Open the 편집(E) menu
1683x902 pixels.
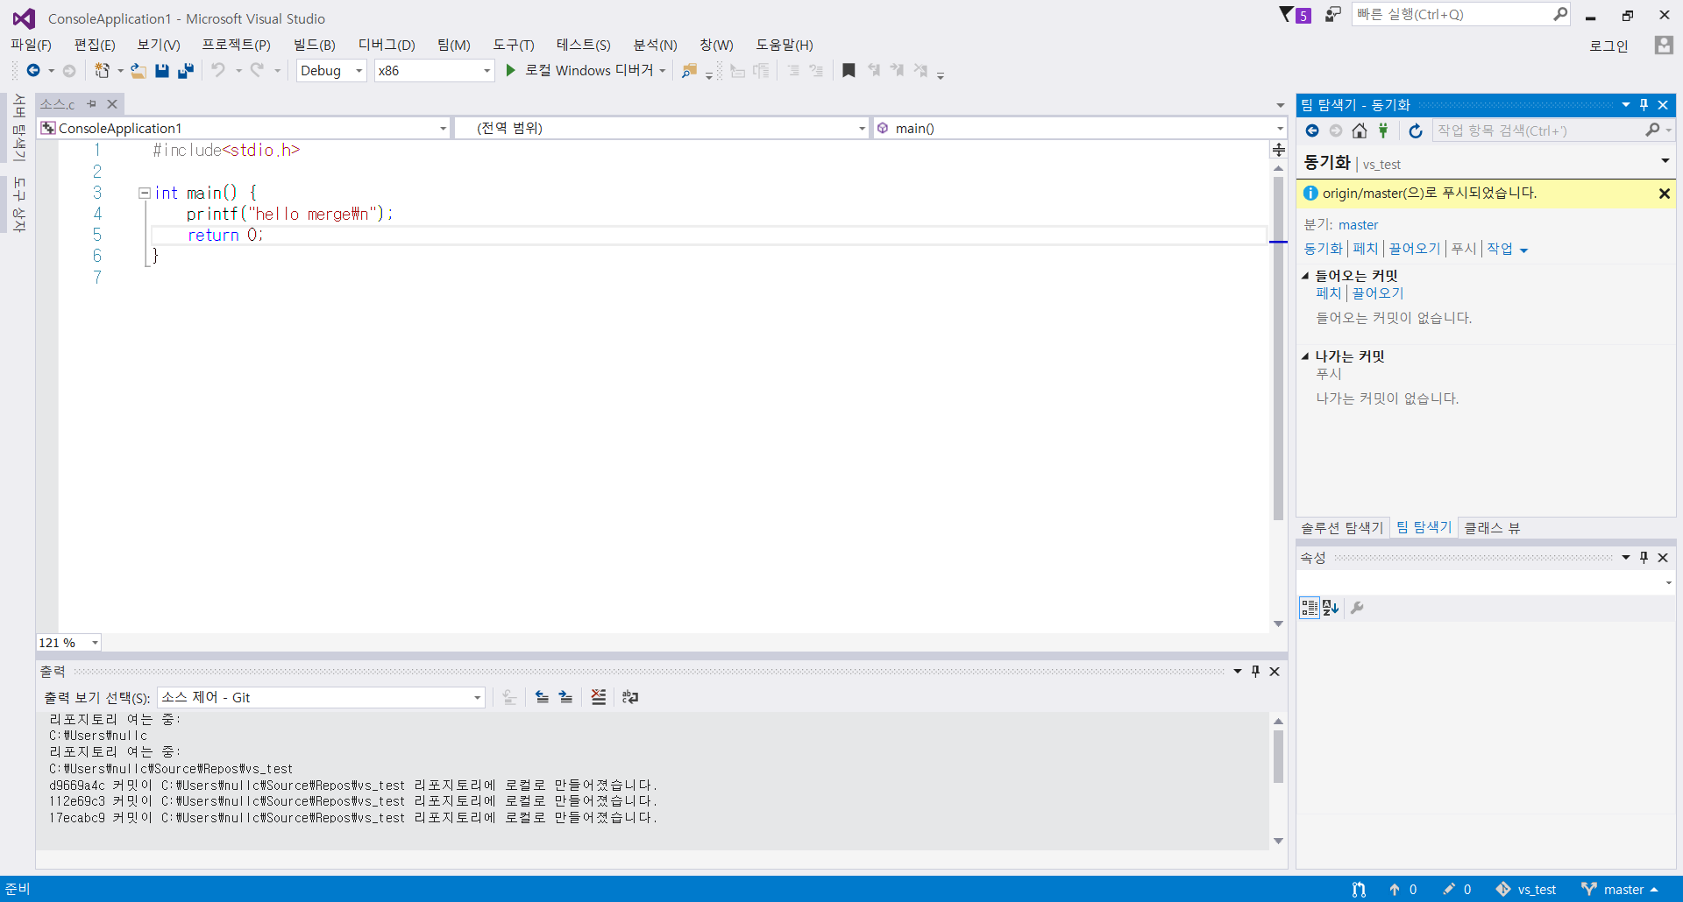point(95,45)
